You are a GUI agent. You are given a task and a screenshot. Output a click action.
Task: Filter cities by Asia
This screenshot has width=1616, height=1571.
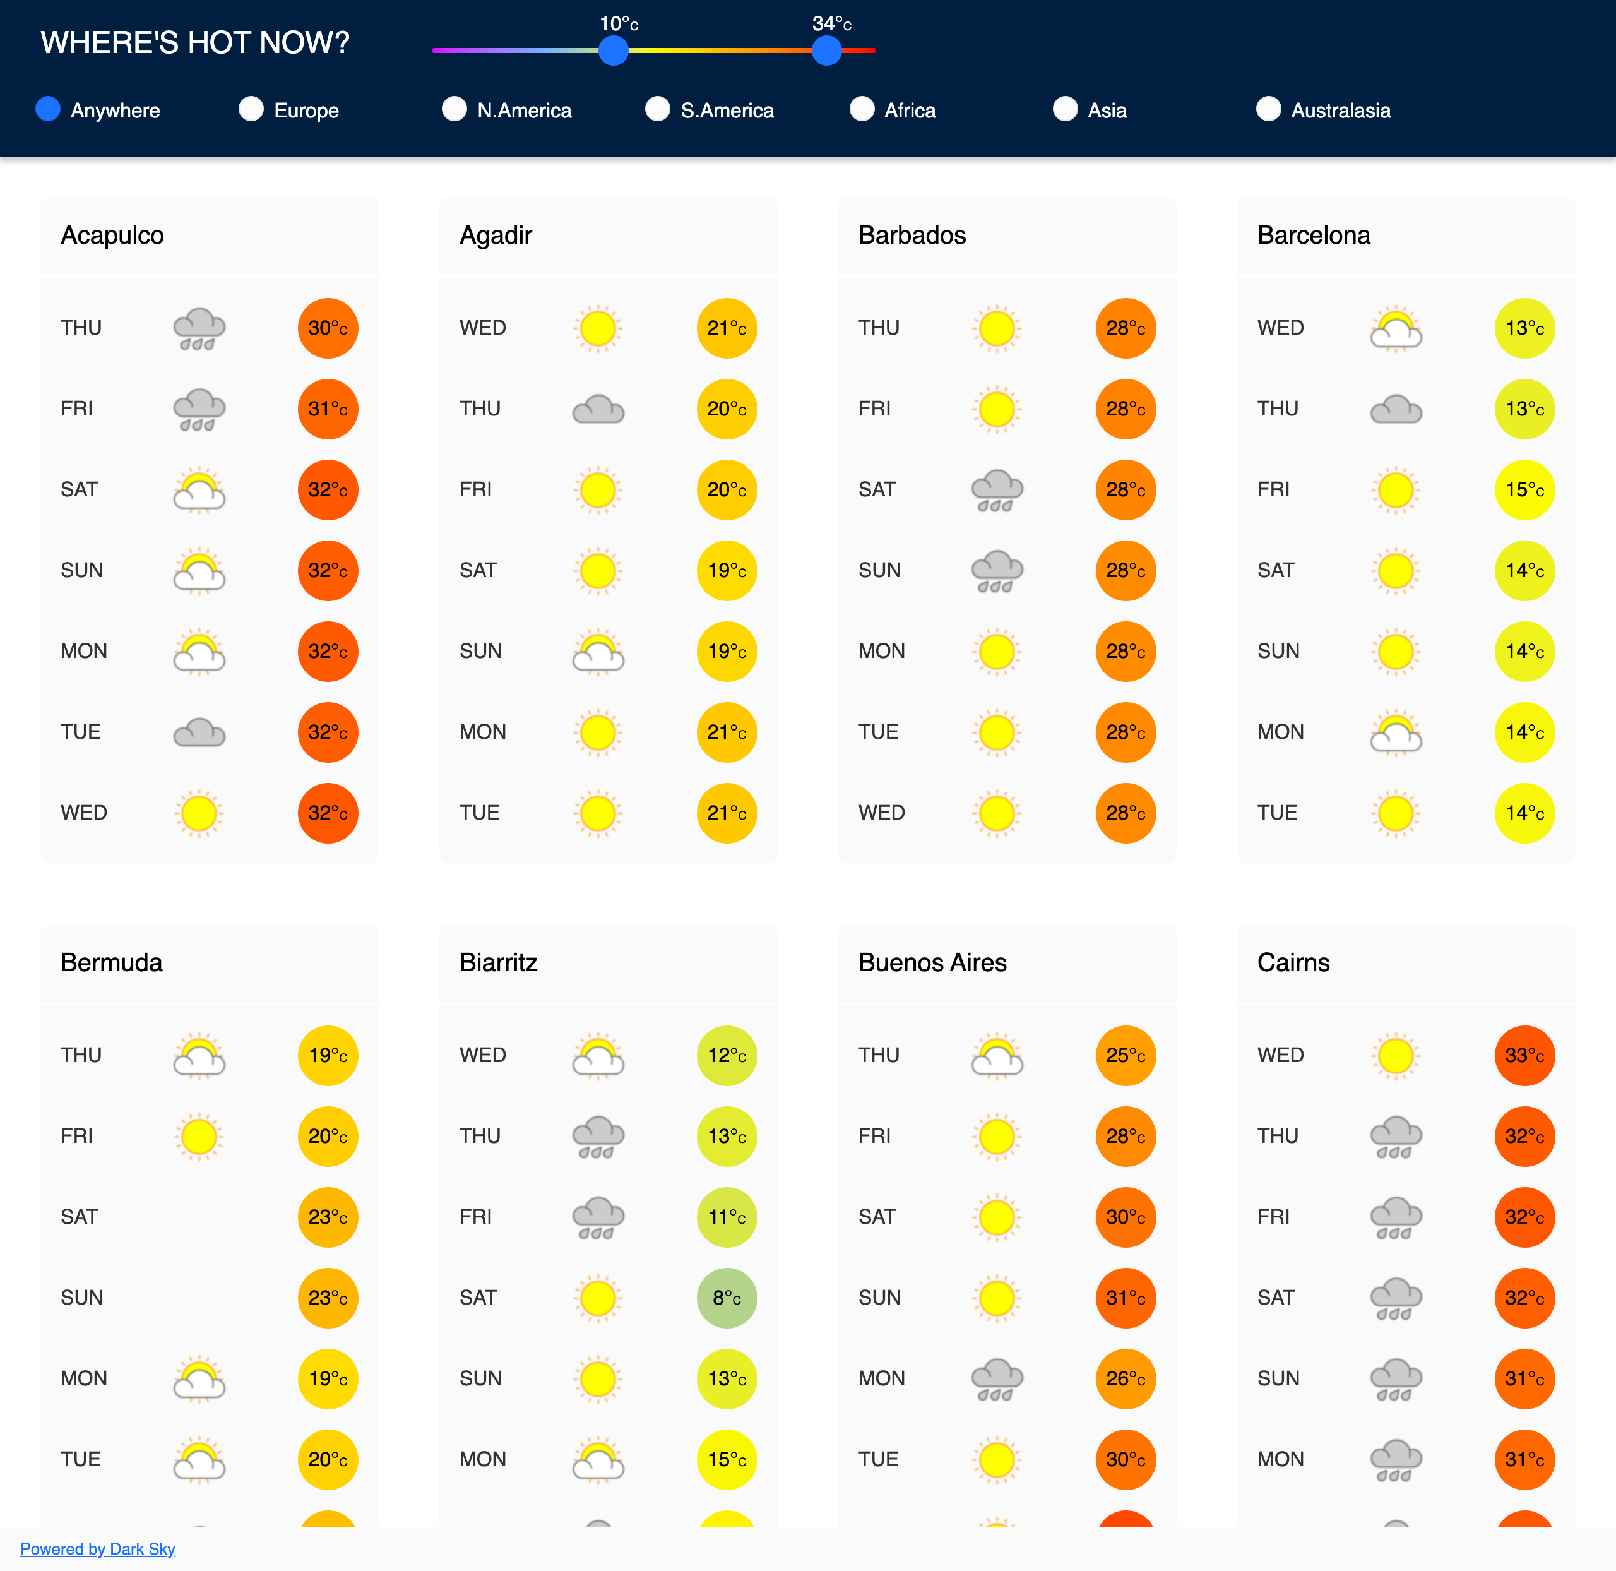[1065, 109]
